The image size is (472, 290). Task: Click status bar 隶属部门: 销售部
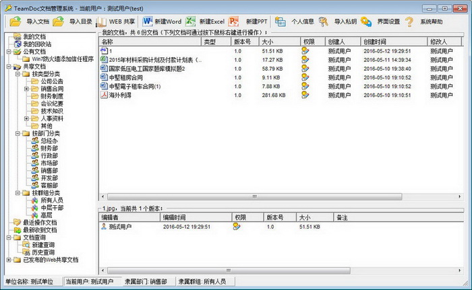click(x=146, y=281)
